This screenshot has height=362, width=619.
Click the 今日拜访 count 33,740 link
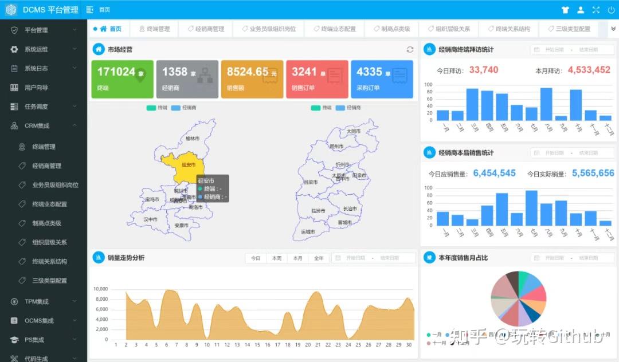coord(483,70)
